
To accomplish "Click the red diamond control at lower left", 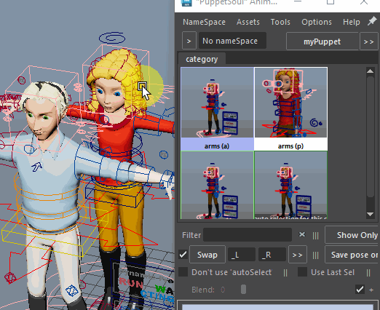I will click(10, 278).
